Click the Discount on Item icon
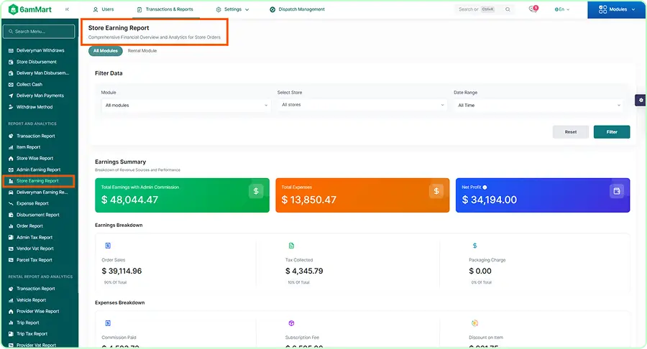Image resolution: width=647 pixels, height=349 pixels. tap(474, 323)
